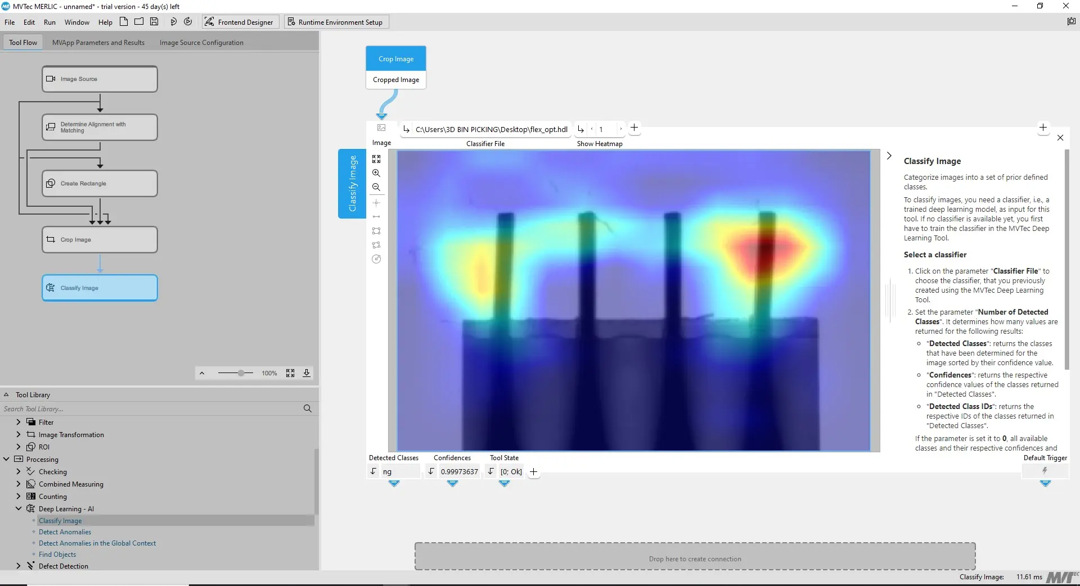Screen dimensions: 1080x586
Task: Collapse the Deep Learning - AI category
Action: (19, 508)
